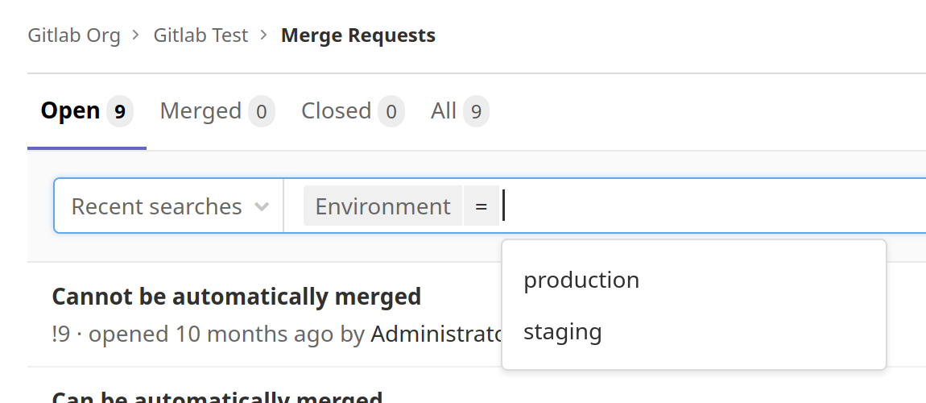The width and height of the screenshot is (926, 403).
Task: Open the Gitlab Org breadcrumb link
Action: pos(74,35)
